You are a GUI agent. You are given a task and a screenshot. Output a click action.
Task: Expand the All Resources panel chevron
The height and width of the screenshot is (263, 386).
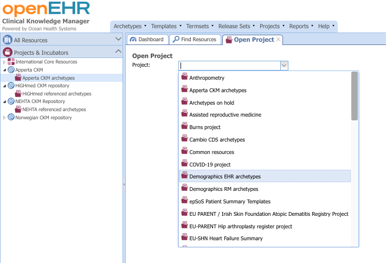point(118,39)
